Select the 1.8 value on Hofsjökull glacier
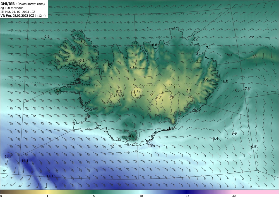 [x=136, y=92]
